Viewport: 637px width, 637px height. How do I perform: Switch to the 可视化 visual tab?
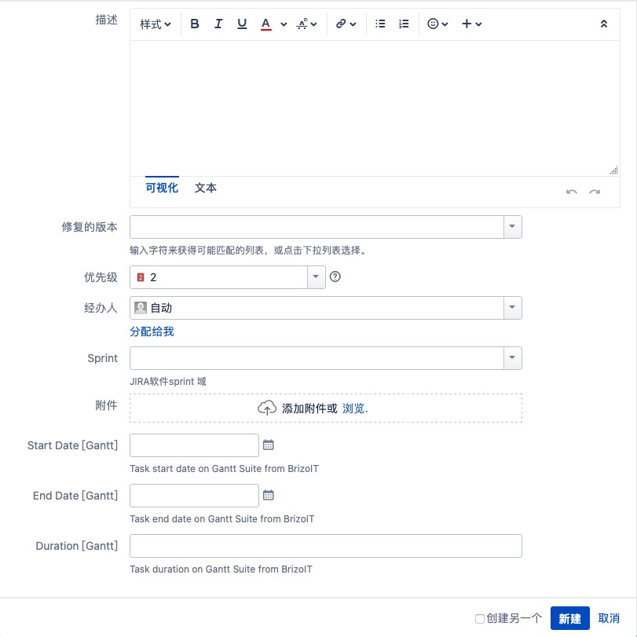pos(162,188)
